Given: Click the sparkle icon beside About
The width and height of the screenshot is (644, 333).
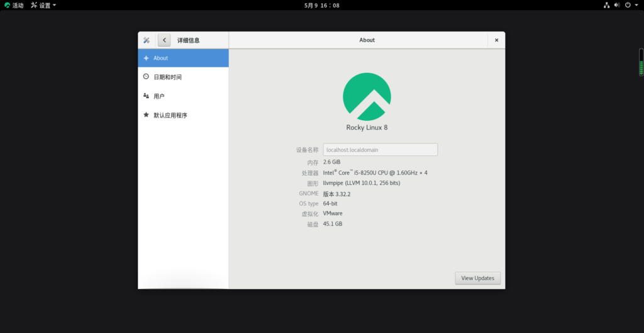Looking at the screenshot, I should pyautogui.click(x=146, y=58).
